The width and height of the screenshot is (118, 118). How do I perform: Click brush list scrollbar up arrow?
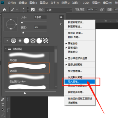click(56, 48)
